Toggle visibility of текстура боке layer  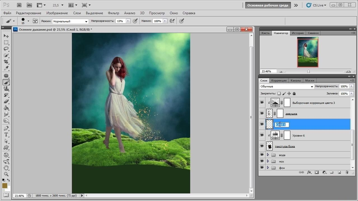point(262,146)
